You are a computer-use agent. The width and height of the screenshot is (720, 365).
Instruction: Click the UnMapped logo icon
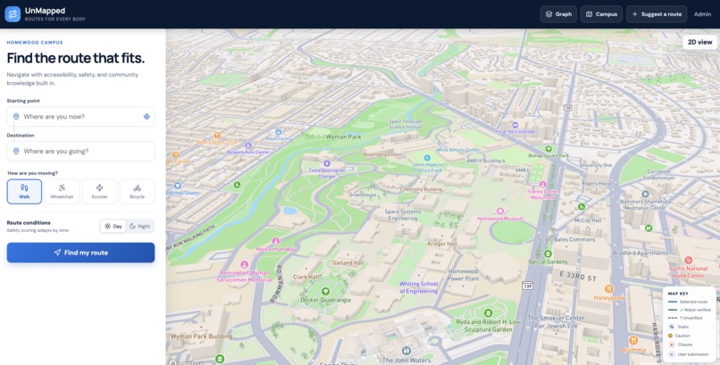13,14
